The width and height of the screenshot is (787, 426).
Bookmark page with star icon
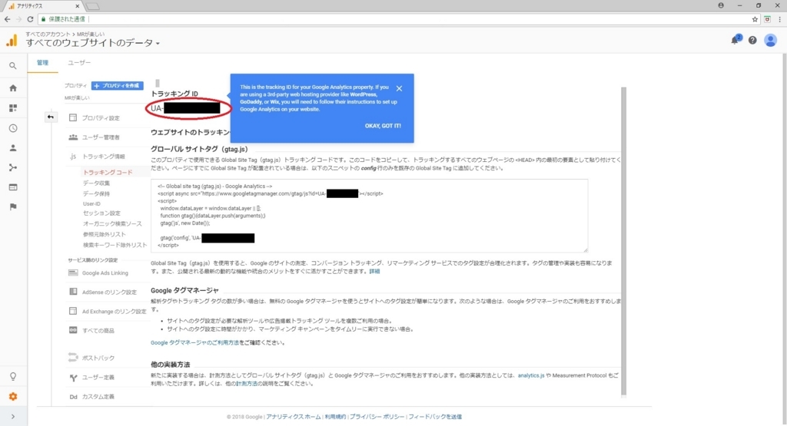pyautogui.click(x=755, y=19)
